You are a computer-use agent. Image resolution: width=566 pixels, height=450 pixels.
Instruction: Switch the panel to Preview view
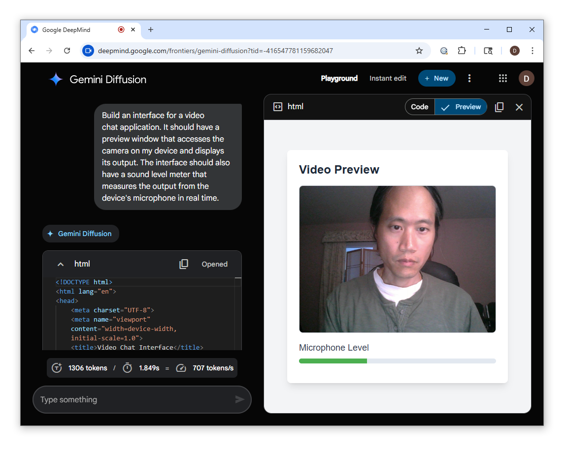461,107
